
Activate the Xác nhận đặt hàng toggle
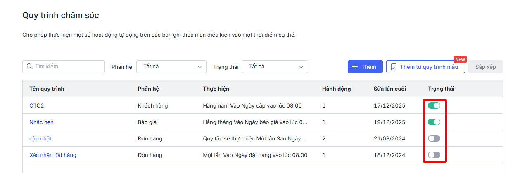(x=434, y=155)
